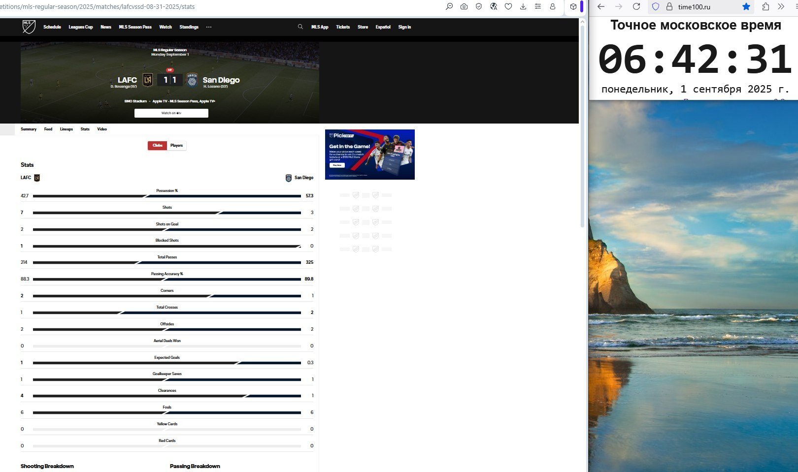Image resolution: width=798 pixels, height=472 pixels.
Task: Go to the Standings menu item
Action: pyautogui.click(x=189, y=27)
